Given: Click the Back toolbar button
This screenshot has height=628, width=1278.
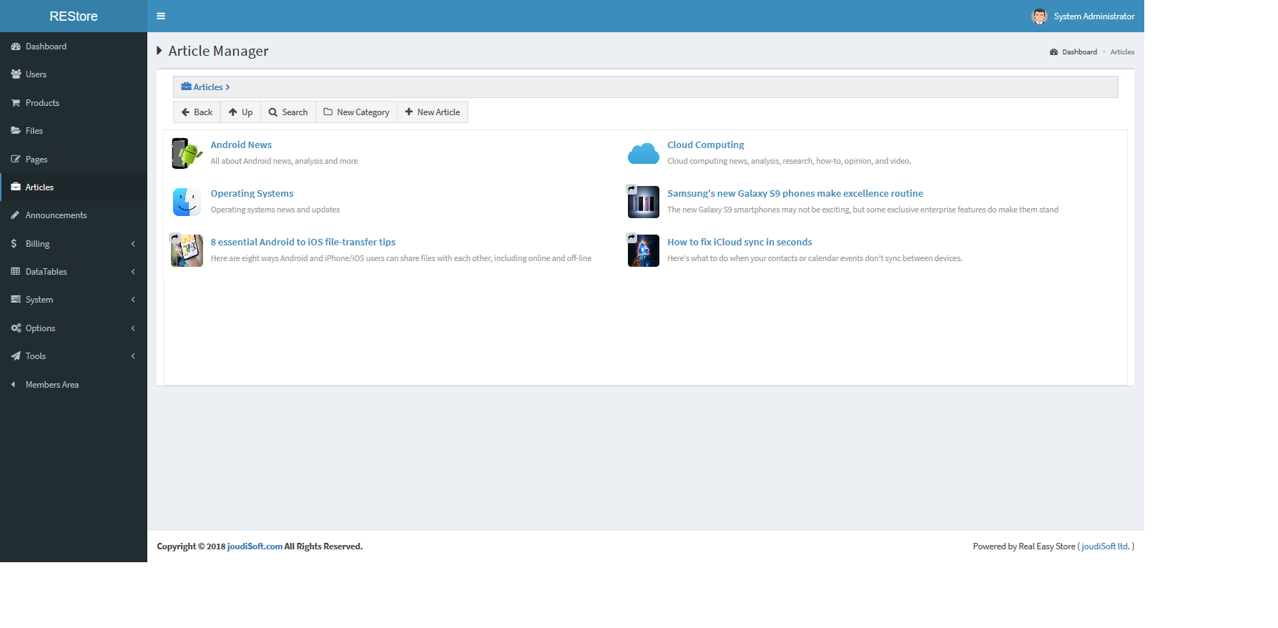Looking at the screenshot, I should [x=197, y=112].
